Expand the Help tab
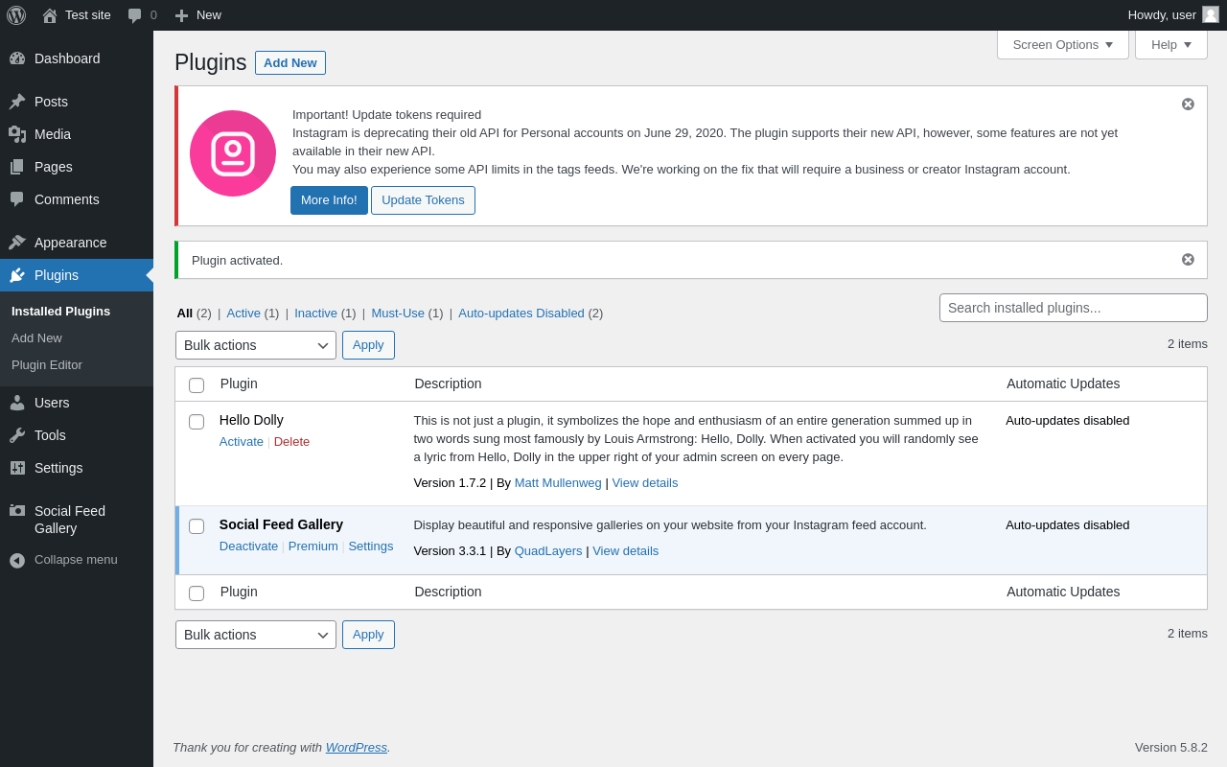The width and height of the screenshot is (1227, 767). tap(1170, 44)
